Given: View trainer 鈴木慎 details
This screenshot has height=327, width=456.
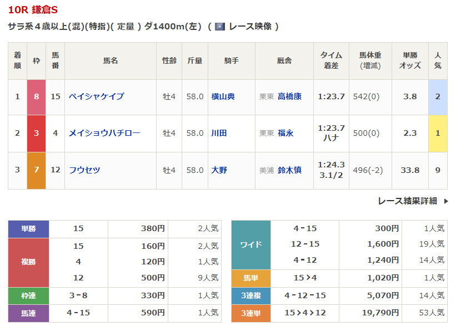Looking at the screenshot, I should pos(289,170).
